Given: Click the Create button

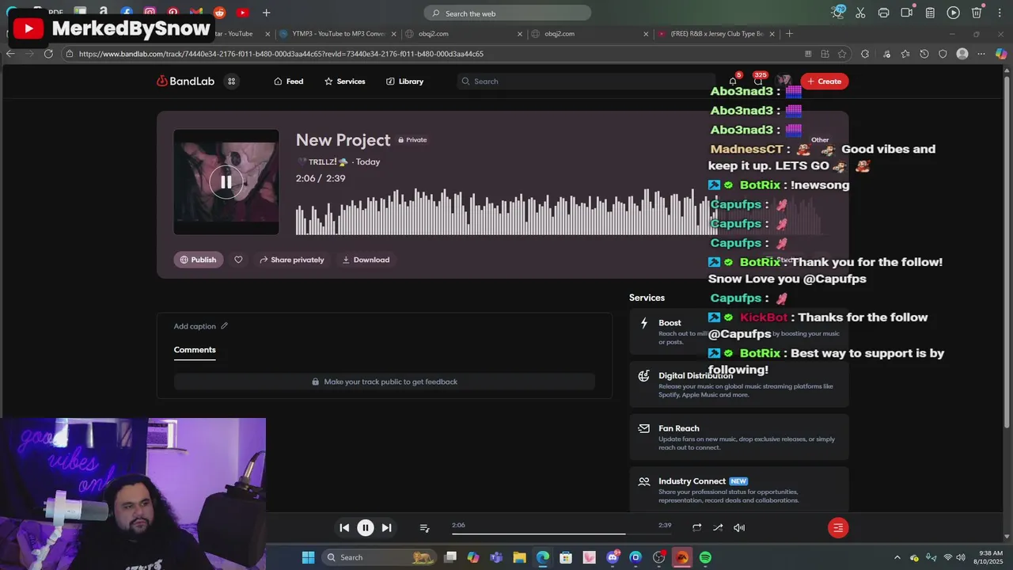Looking at the screenshot, I should [x=825, y=82].
